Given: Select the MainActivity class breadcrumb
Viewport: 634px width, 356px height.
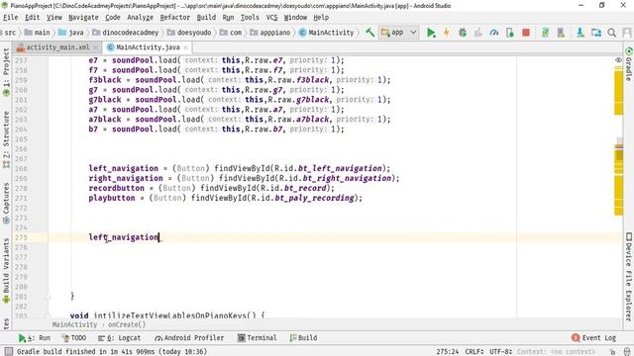Looking at the screenshot, I should (326, 33).
